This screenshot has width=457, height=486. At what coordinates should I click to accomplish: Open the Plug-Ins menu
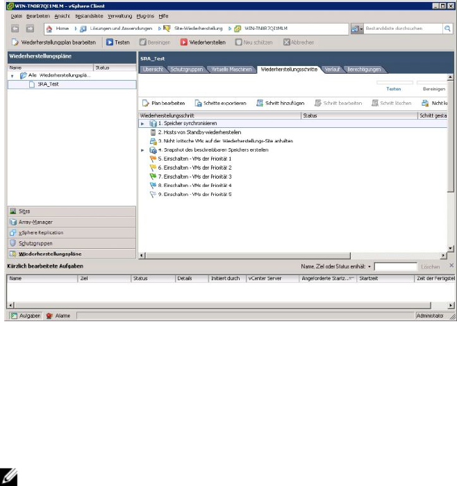coord(145,16)
